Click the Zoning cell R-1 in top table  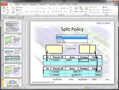coord(83,60)
